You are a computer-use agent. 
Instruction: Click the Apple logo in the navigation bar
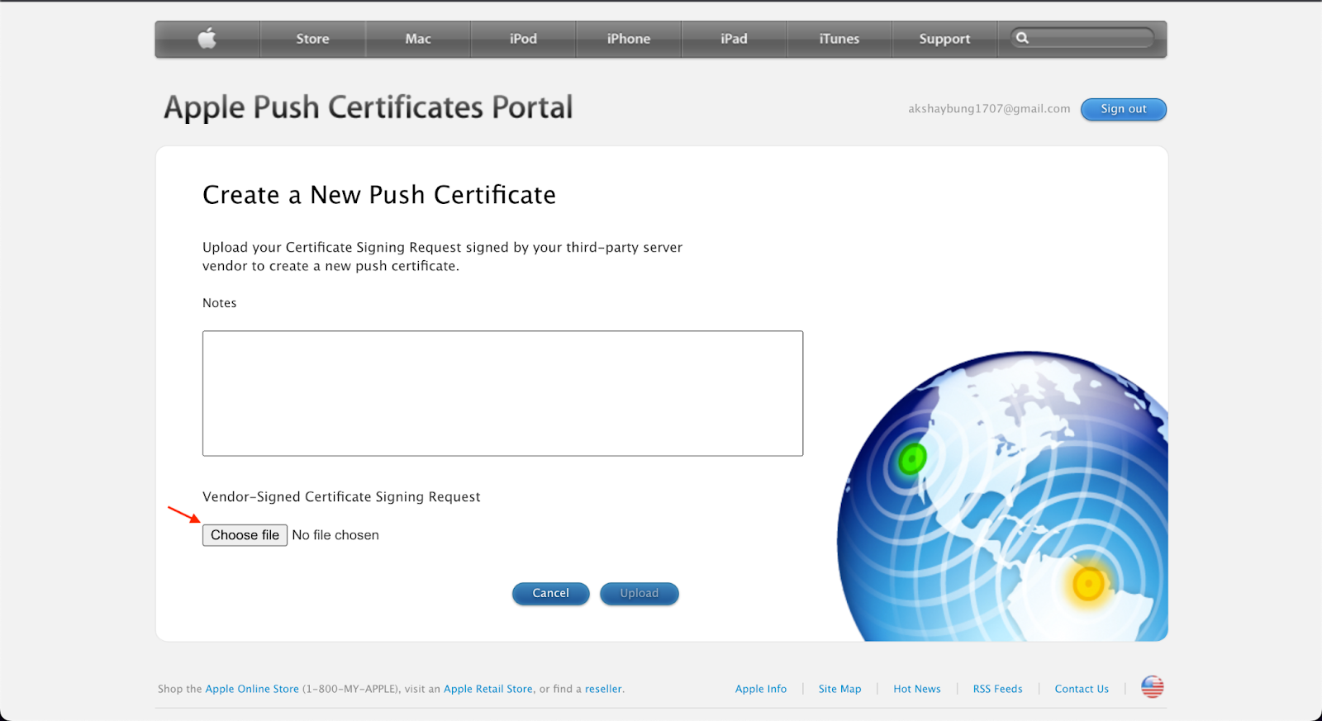[x=207, y=39]
